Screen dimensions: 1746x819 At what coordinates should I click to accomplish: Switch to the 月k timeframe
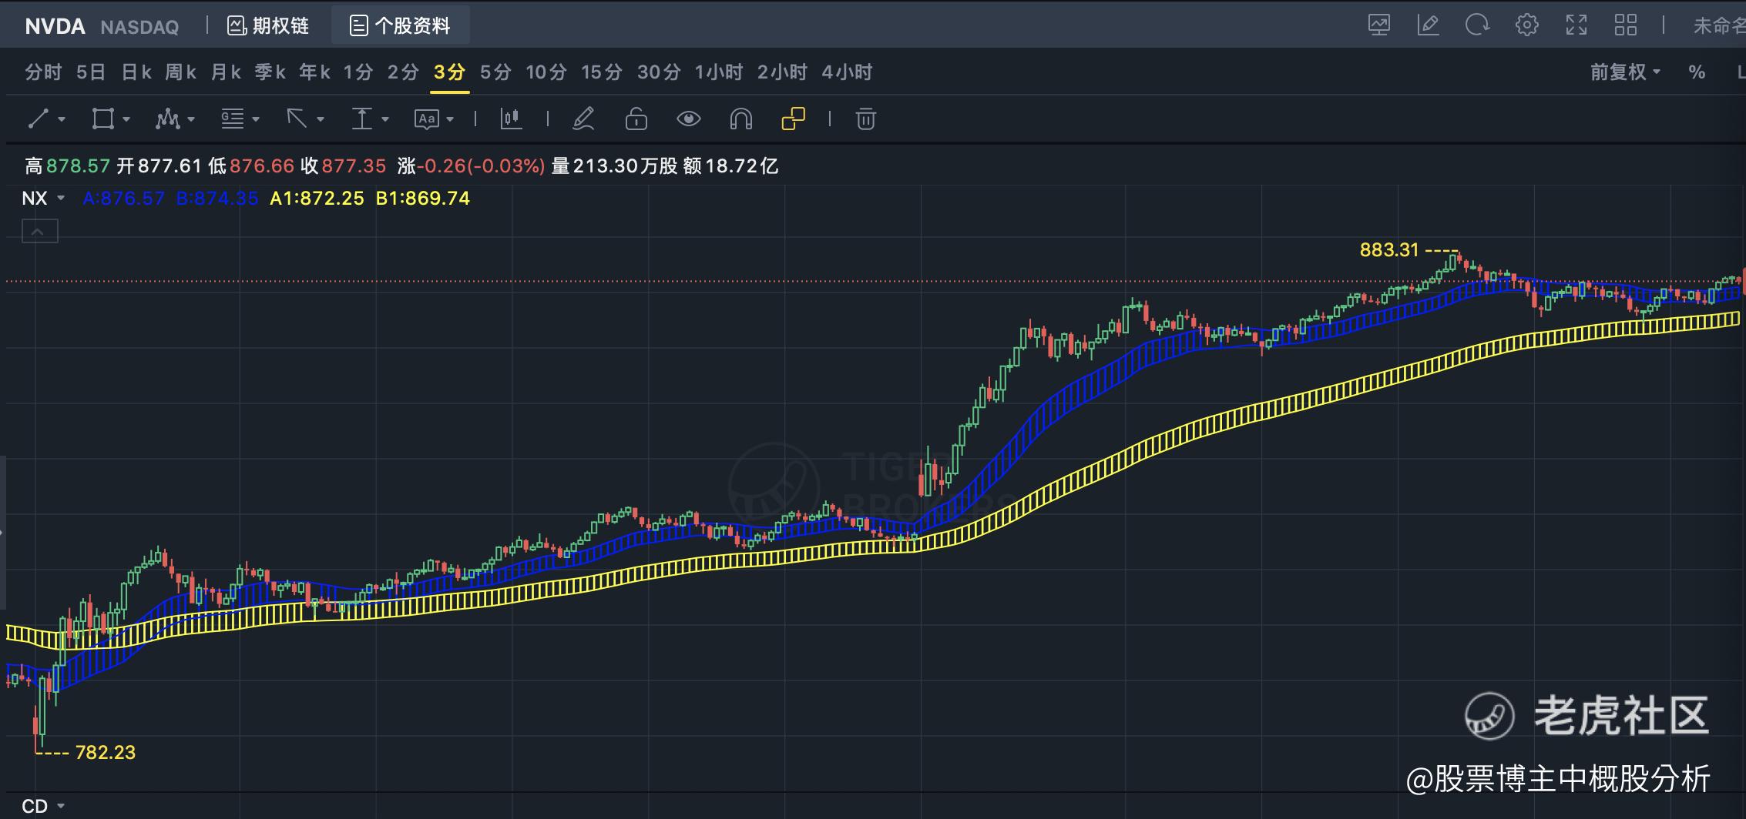tap(226, 72)
